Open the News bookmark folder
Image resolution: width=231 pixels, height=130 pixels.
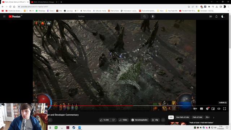160,11
